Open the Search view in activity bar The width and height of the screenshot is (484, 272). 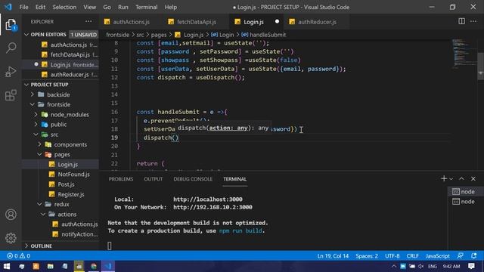coord(11,48)
